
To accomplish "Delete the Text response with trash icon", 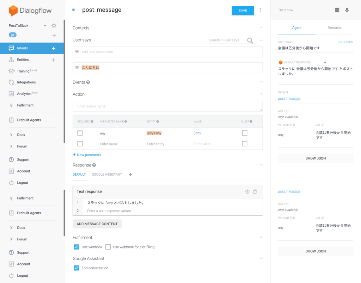I will point(255,191).
